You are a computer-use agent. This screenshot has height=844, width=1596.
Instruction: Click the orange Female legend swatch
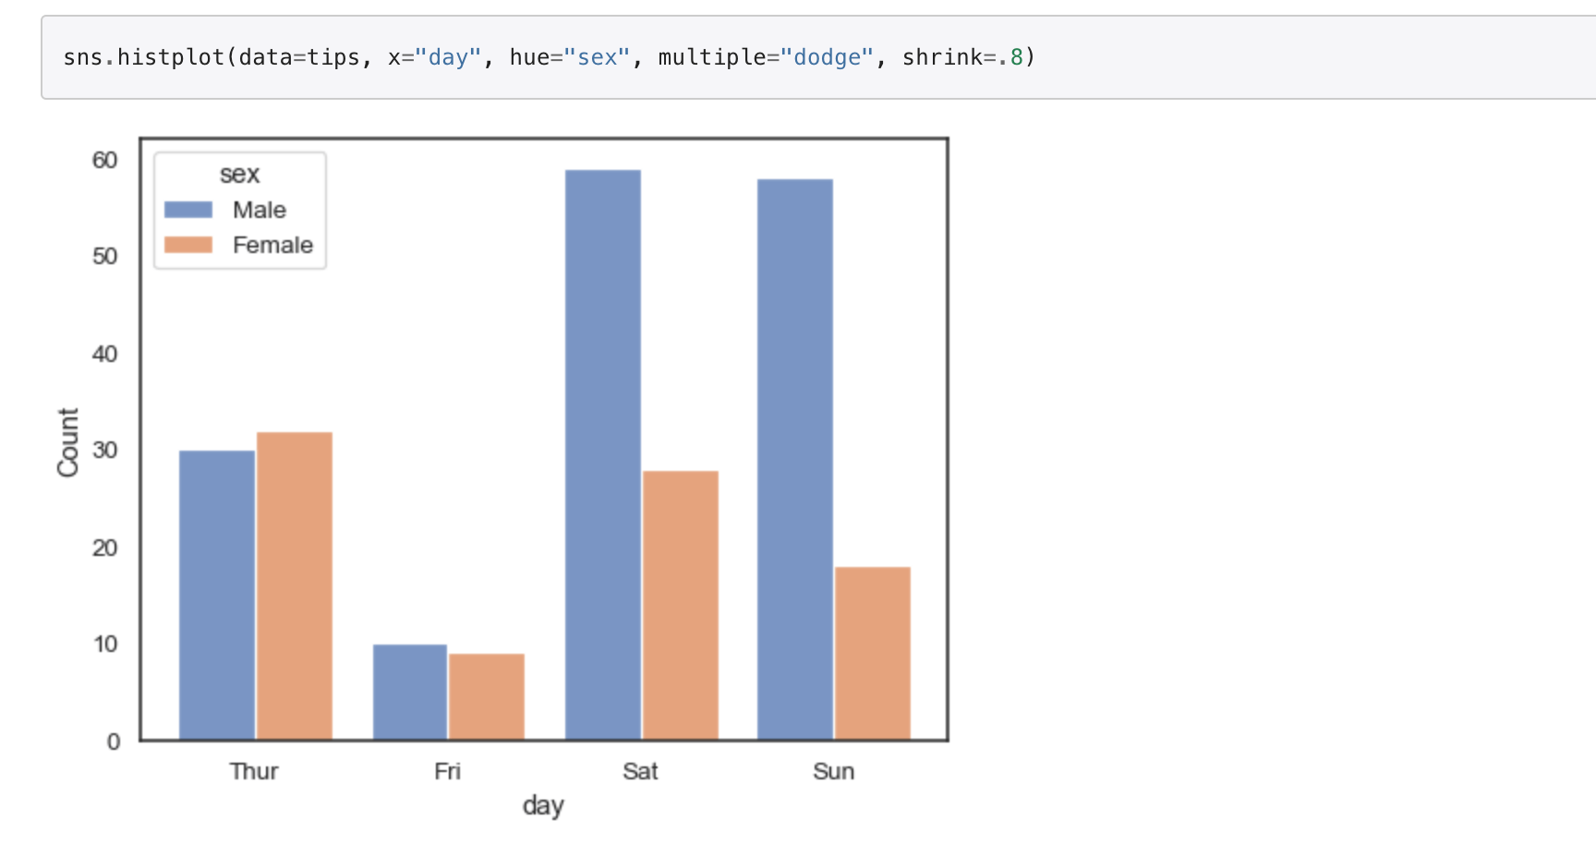[x=187, y=244]
